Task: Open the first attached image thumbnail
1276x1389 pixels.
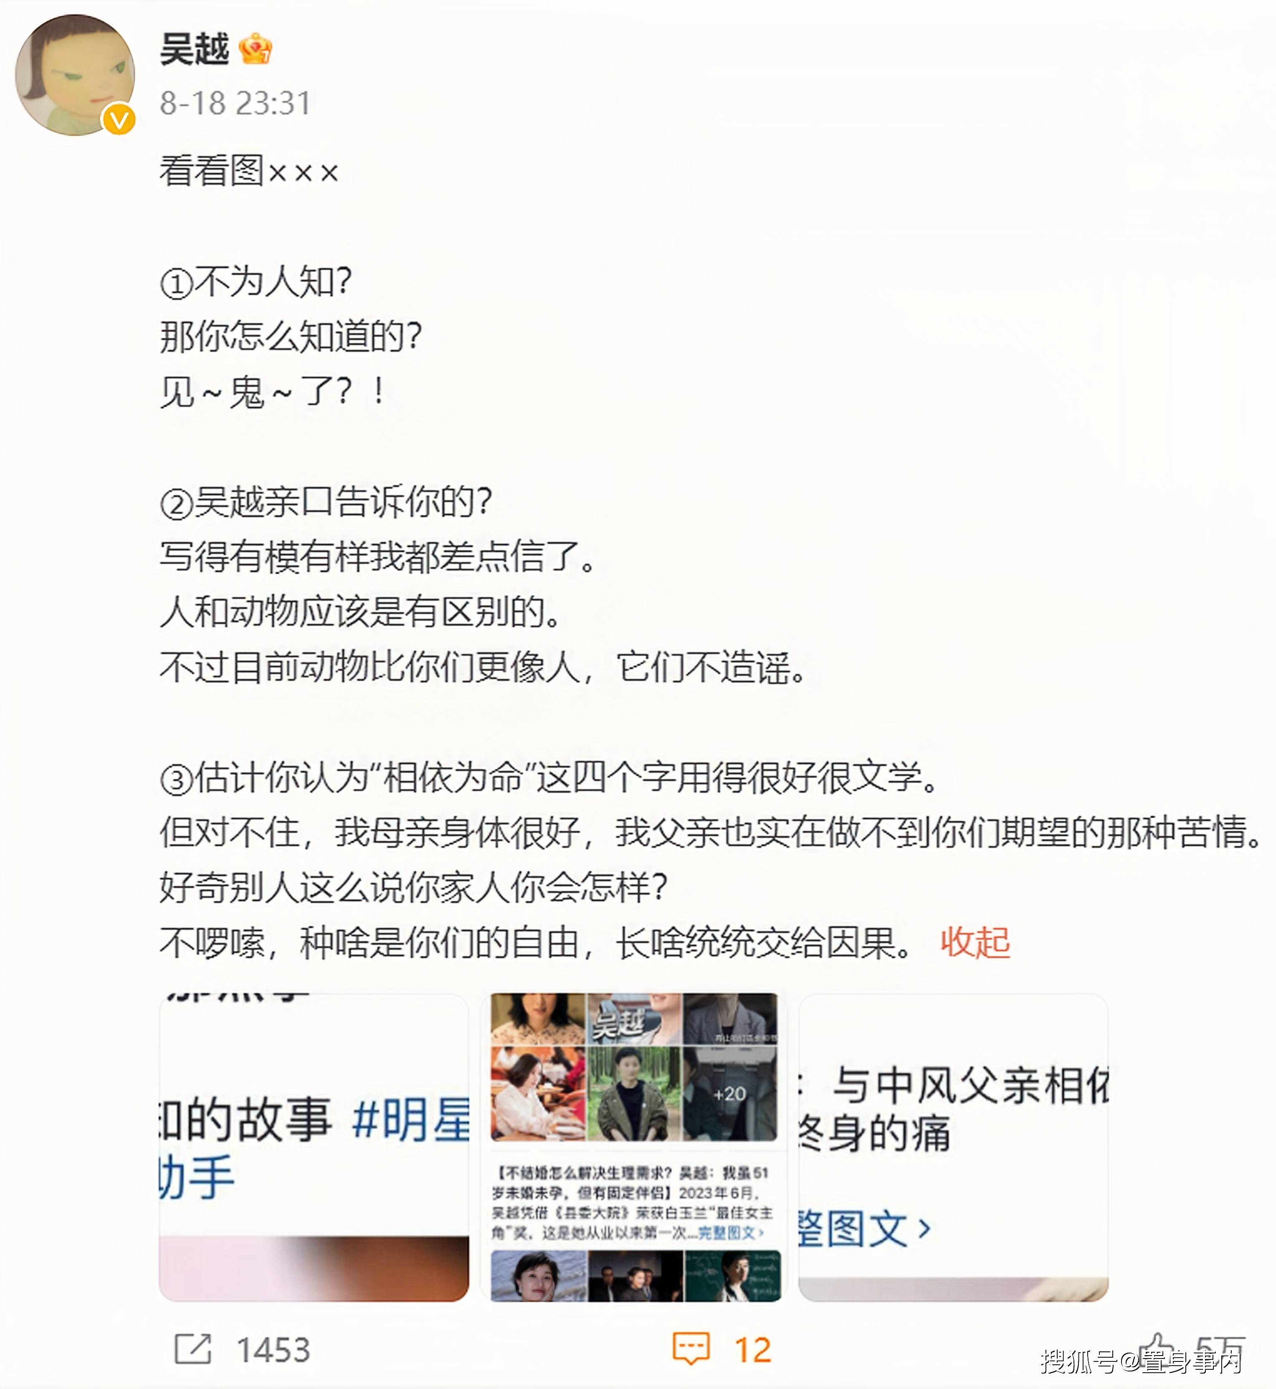Action: pos(314,1147)
